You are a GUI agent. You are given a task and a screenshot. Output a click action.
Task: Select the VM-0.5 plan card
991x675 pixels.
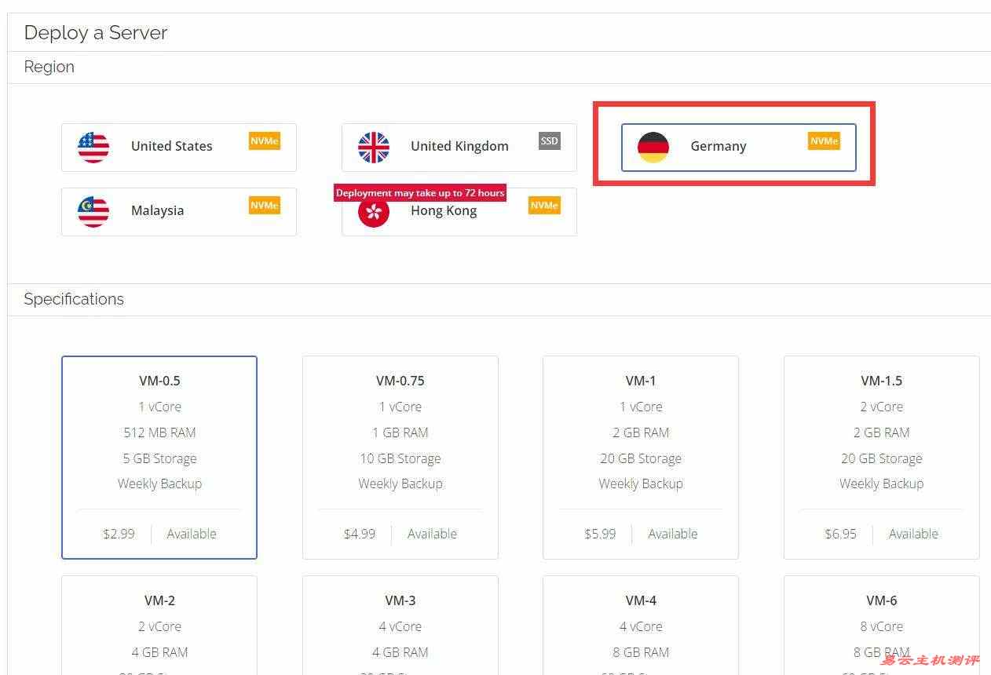click(159, 458)
